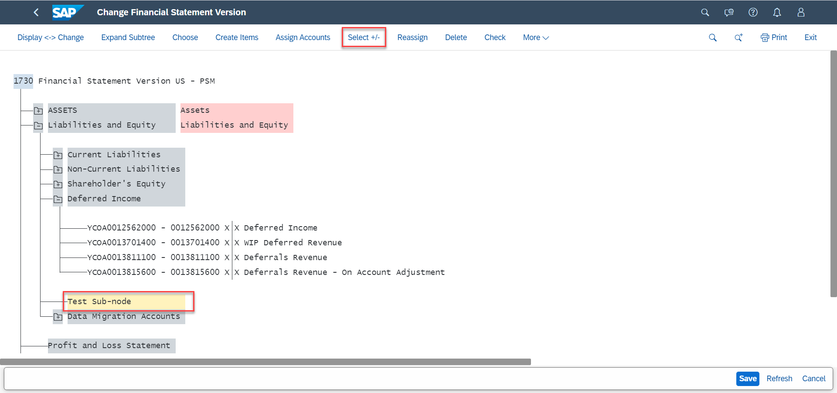
Task: Click the Print button
Action: (x=774, y=37)
